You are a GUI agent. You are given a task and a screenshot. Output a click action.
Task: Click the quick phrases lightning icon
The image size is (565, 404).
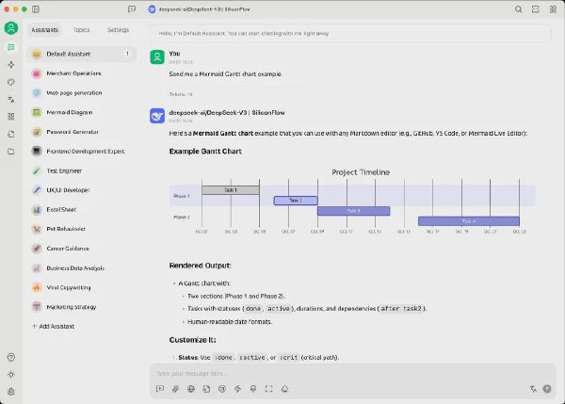coord(237,389)
